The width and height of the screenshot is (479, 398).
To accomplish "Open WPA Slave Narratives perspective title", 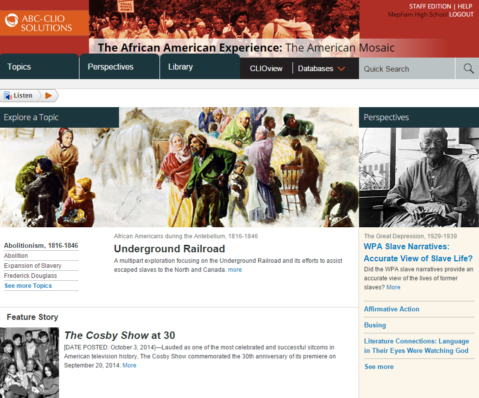I will (418, 252).
